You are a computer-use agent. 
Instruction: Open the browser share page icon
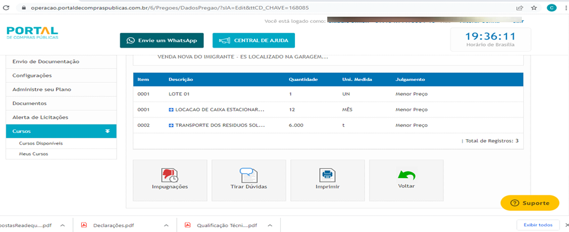(520, 7)
